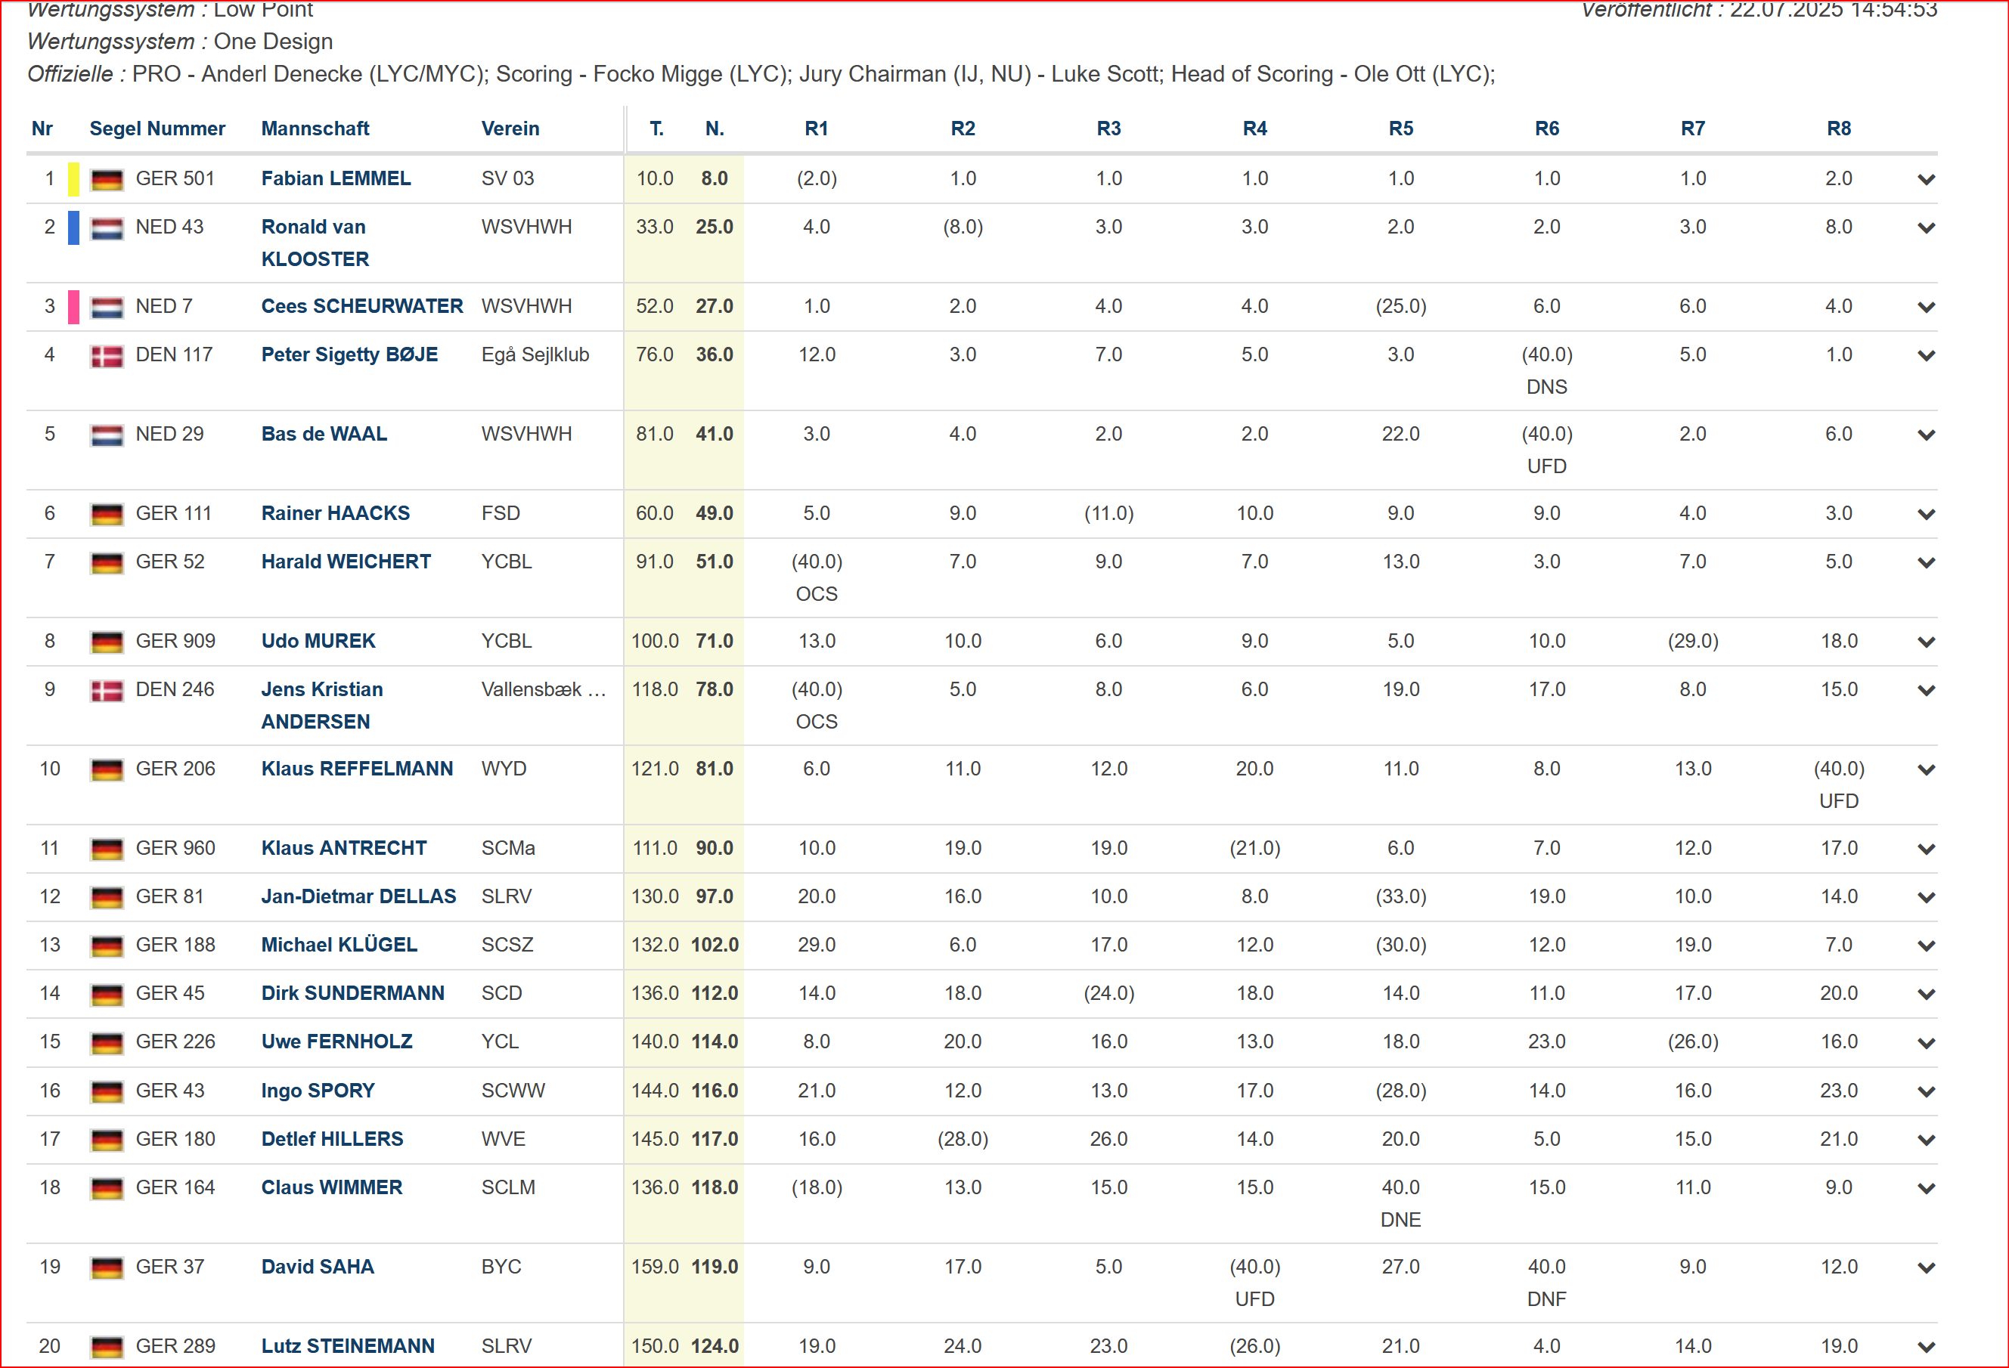
Task: Click the Dutch flag beside NED 43
Action: (107, 228)
